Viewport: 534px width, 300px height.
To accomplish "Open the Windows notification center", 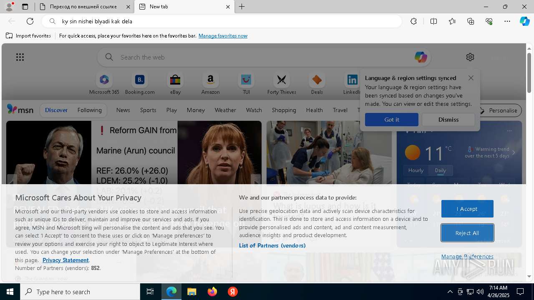I will [520, 292].
